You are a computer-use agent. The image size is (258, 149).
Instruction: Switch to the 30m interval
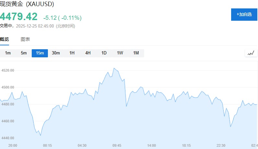click(x=56, y=53)
